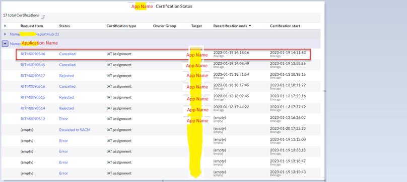Expand all groups via header arrow

pos(5,26)
